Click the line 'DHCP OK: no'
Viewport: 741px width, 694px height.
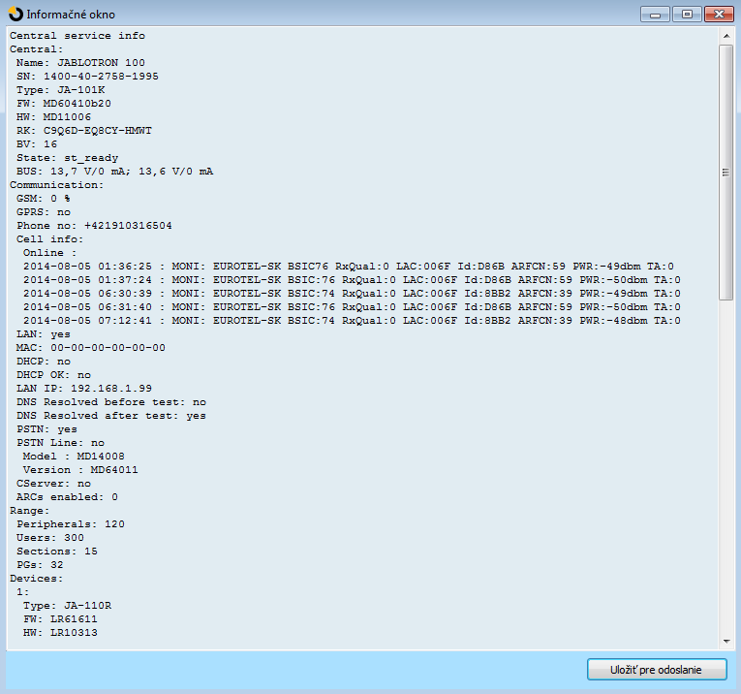coord(54,375)
